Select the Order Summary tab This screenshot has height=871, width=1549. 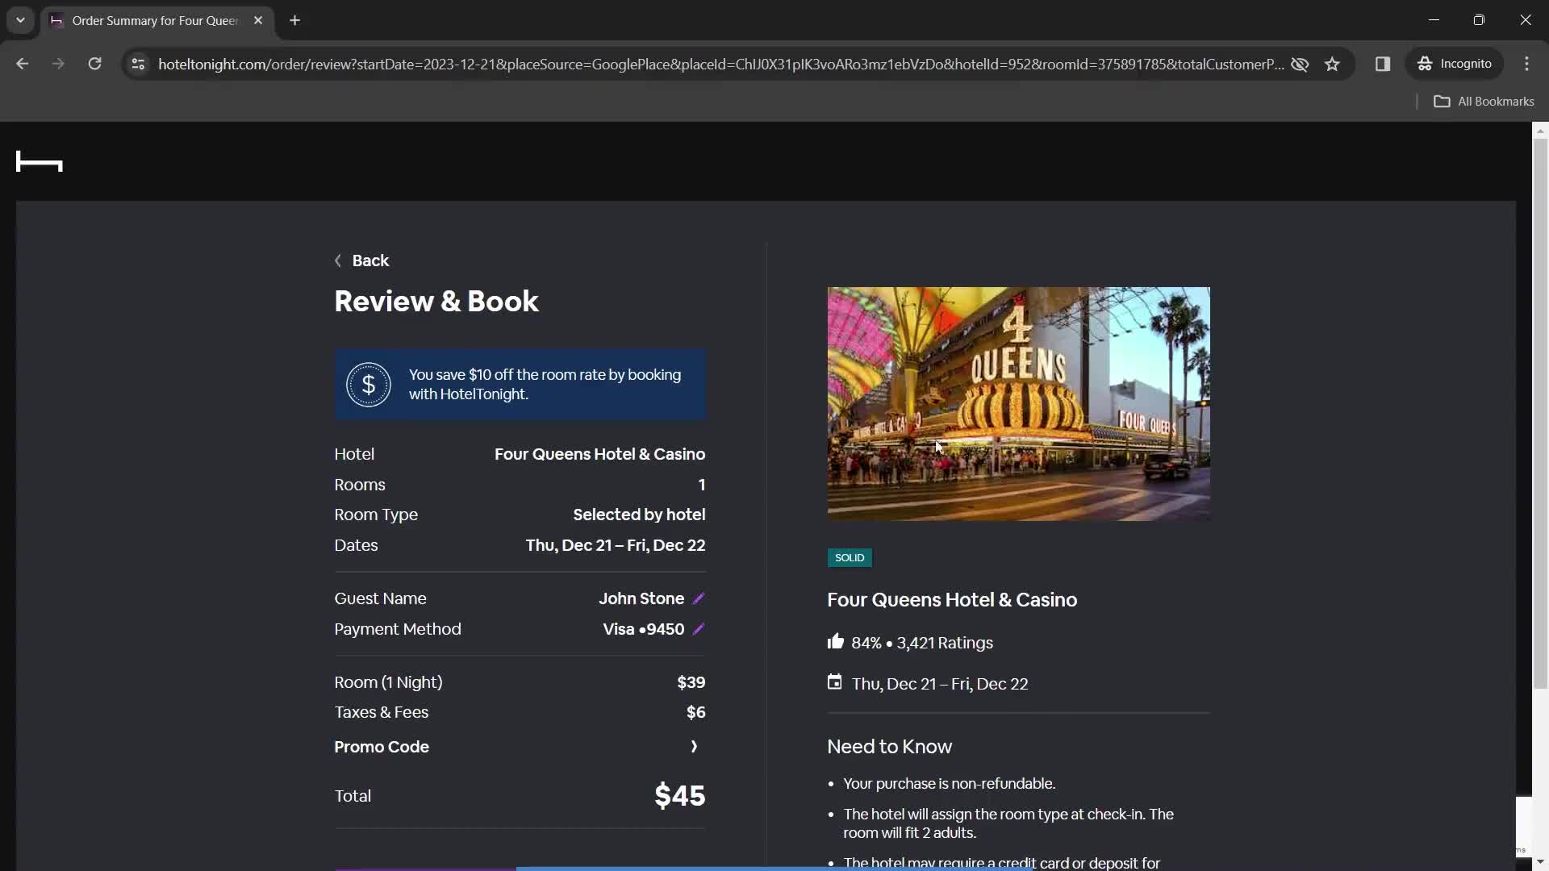point(157,20)
